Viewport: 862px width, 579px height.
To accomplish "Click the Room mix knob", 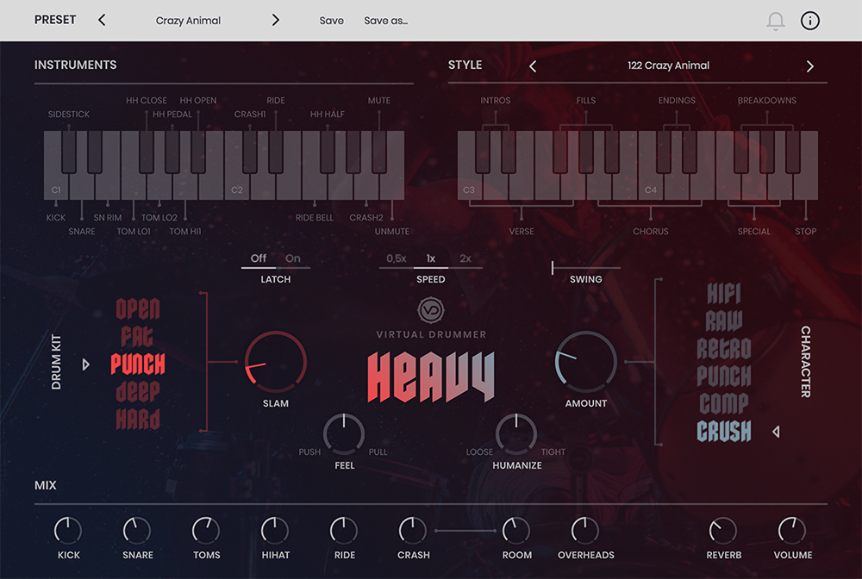I will 516,531.
